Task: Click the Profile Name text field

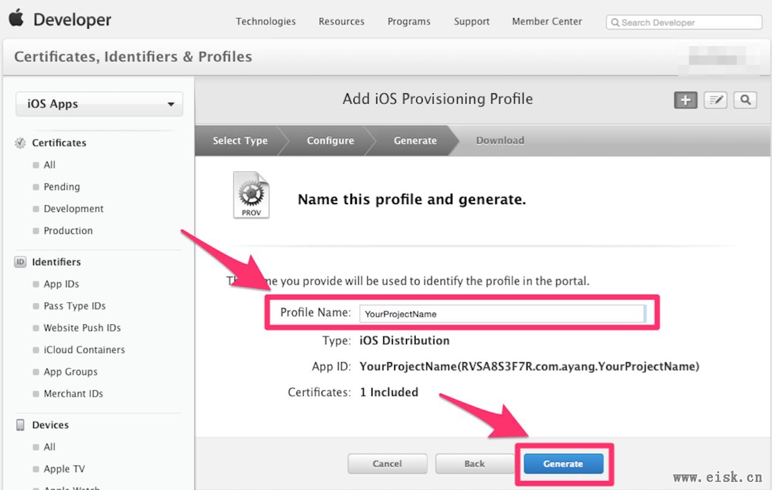Action: click(x=502, y=314)
